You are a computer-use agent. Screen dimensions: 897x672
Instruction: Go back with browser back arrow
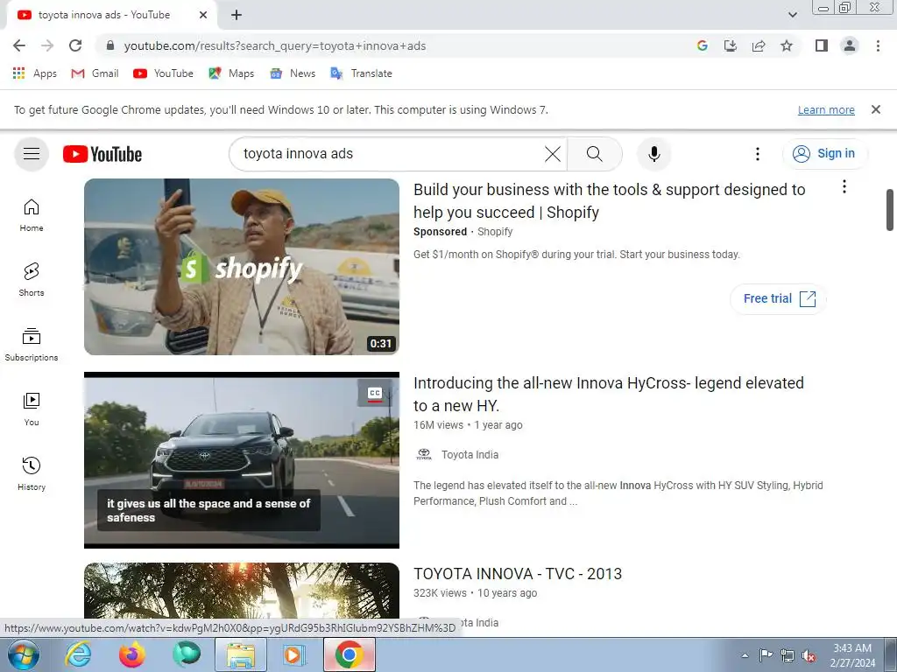pos(19,45)
